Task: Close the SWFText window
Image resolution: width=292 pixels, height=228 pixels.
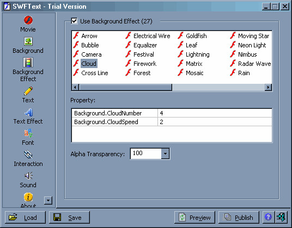Action: 285,7
